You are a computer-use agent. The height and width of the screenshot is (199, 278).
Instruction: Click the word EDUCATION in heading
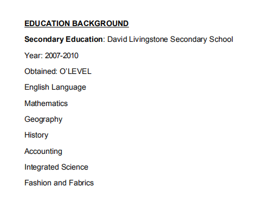(x=47, y=23)
